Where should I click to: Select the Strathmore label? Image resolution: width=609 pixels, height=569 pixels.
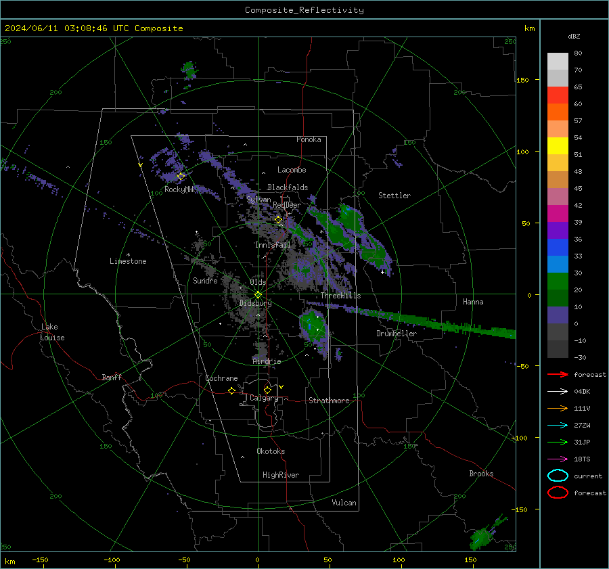pyautogui.click(x=329, y=401)
